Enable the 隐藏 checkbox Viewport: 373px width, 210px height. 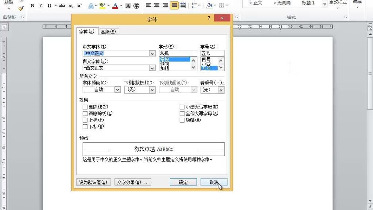coord(182,120)
